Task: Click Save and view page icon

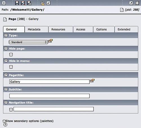Action: [23, 3]
